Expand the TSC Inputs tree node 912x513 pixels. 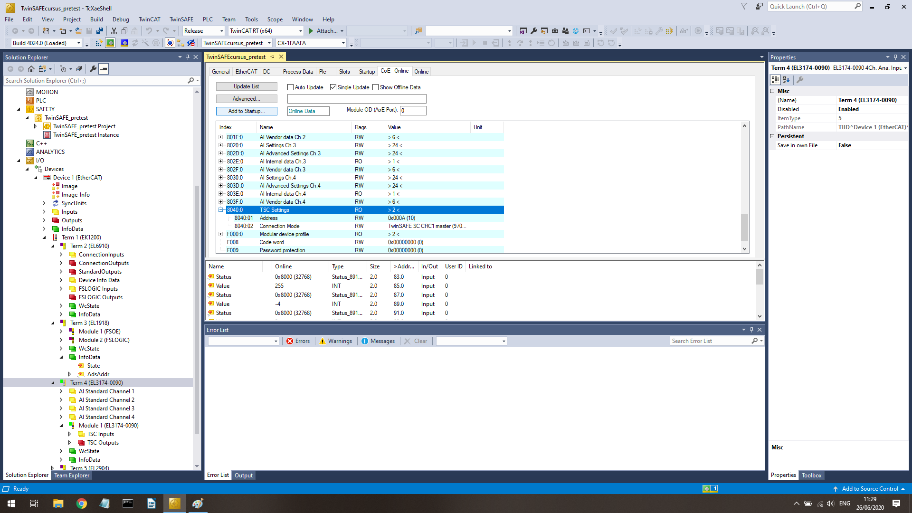coord(70,434)
